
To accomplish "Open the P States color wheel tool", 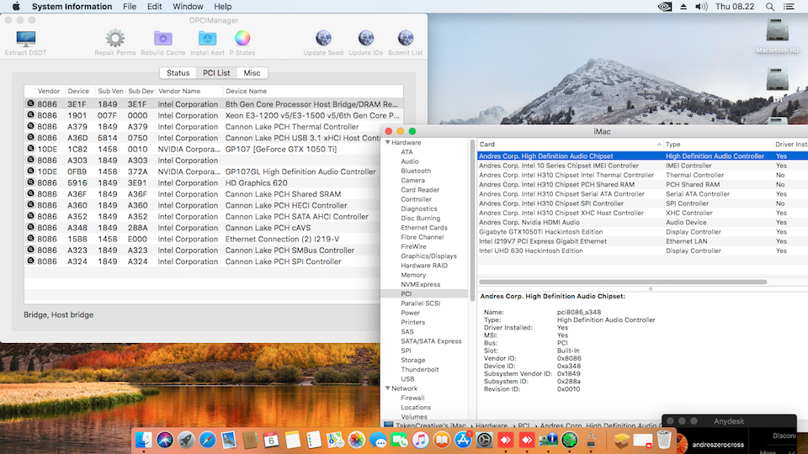I will (x=242, y=39).
